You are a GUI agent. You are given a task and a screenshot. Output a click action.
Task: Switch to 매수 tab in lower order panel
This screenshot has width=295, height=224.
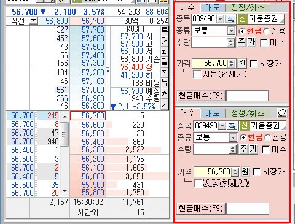coord(187,113)
